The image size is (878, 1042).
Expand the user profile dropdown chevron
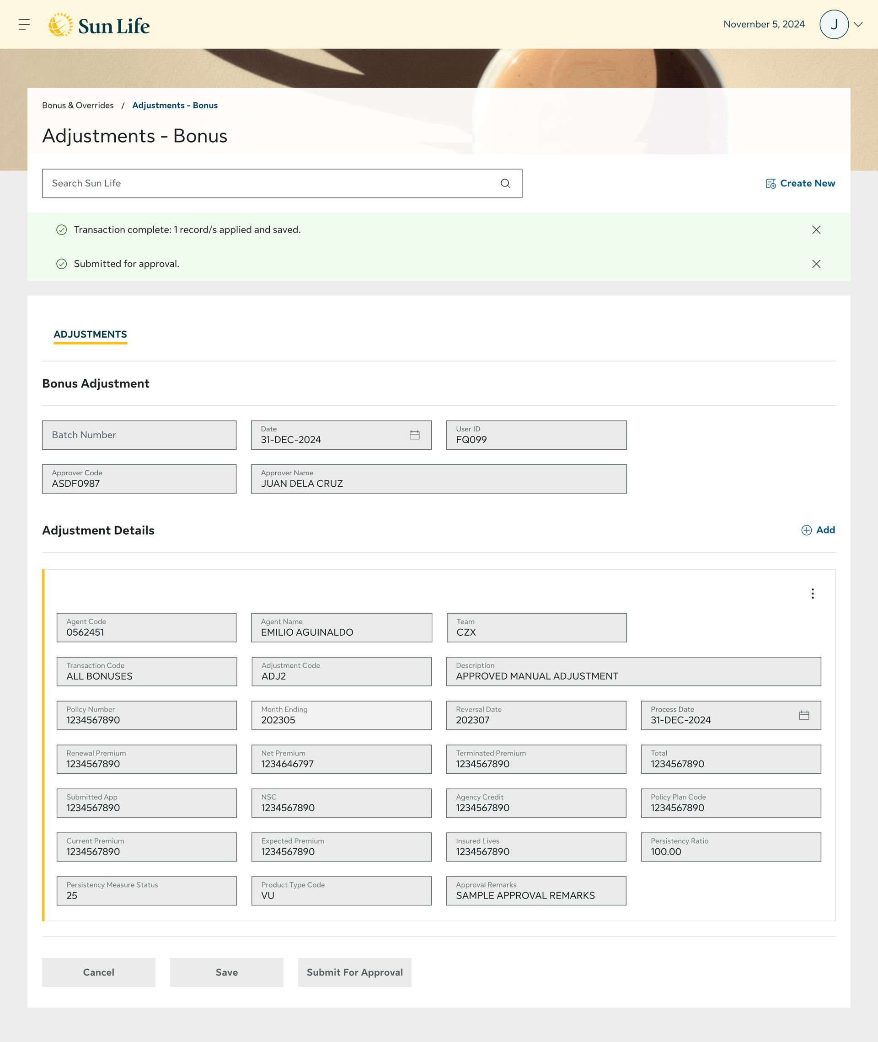pyautogui.click(x=858, y=24)
